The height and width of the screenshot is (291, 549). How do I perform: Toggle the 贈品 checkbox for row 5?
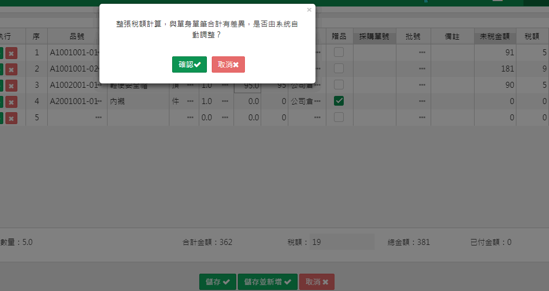point(338,117)
